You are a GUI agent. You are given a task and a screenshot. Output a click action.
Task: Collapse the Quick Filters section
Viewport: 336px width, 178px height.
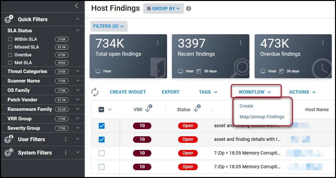coord(77,19)
